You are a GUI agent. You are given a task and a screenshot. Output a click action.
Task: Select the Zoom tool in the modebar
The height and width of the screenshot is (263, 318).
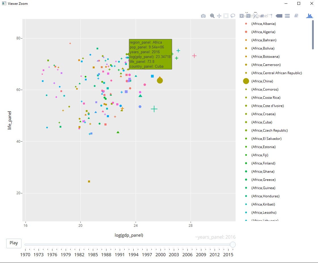point(212,16)
